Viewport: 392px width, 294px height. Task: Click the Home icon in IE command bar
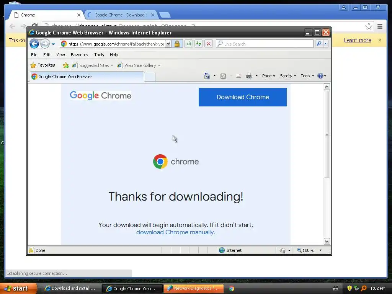(207, 76)
